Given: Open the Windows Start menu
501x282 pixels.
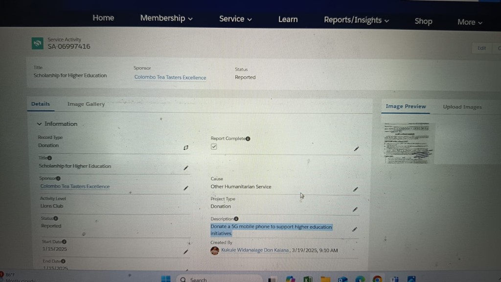Looking at the screenshot, I should [x=166, y=279].
